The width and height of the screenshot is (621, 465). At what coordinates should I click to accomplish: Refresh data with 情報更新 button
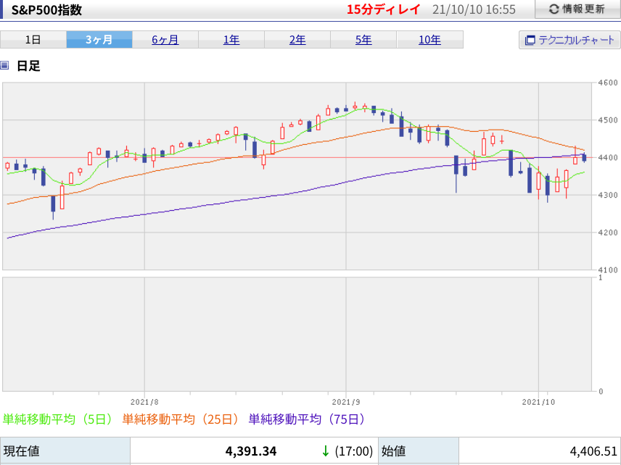(577, 9)
